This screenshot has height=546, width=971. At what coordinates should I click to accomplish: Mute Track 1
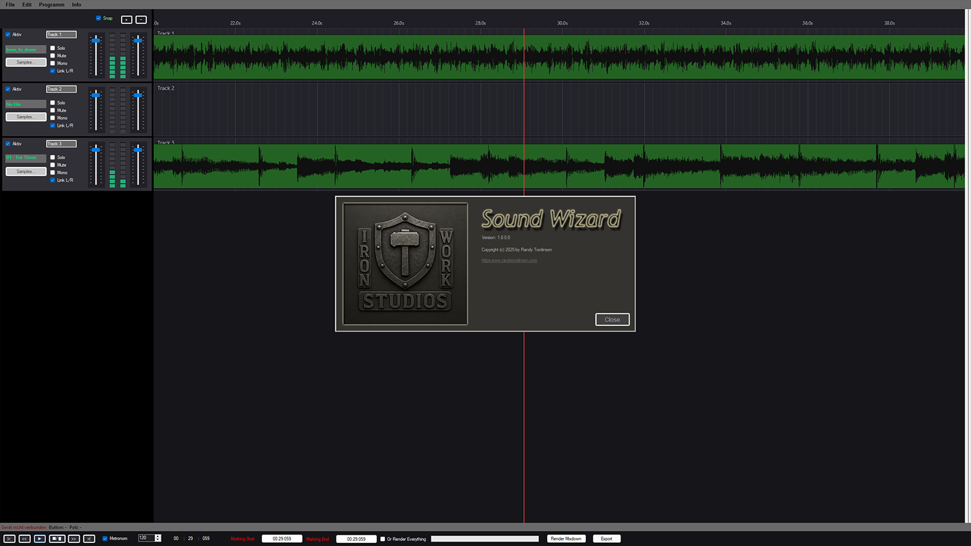coord(53,56)
